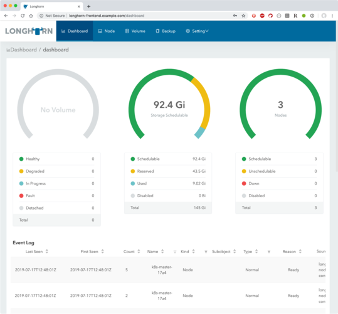The height and width of the screenshot is (314, 338).
Task: Click the storage Used 9.02 Gi row
Action: pos(168,183)
